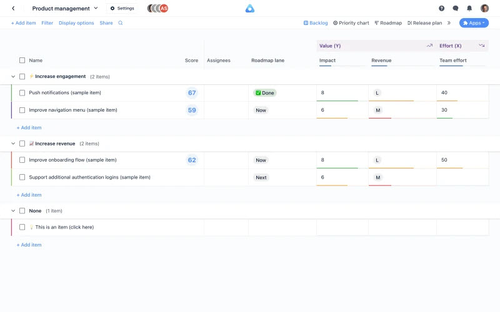The width and height of the screenshot is (500, 312).
Task: Click the Display options link
Action: 76,23
